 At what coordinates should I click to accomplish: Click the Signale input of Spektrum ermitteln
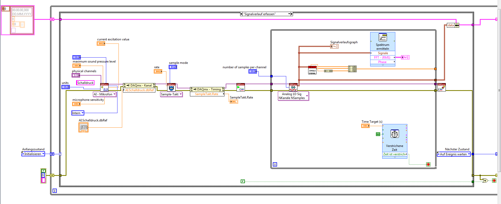(383, 53)
